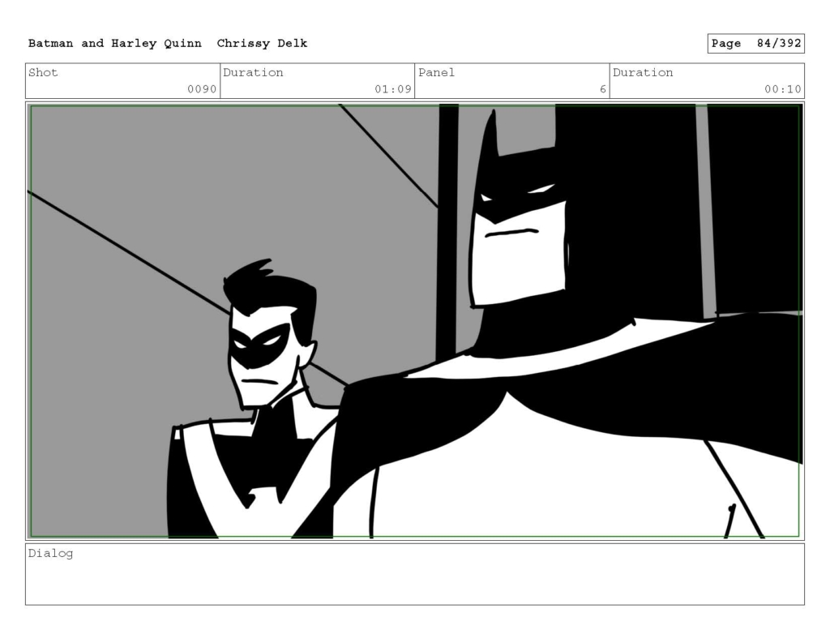Select the 'Page 84/392' page number box

tap(756, 44)
